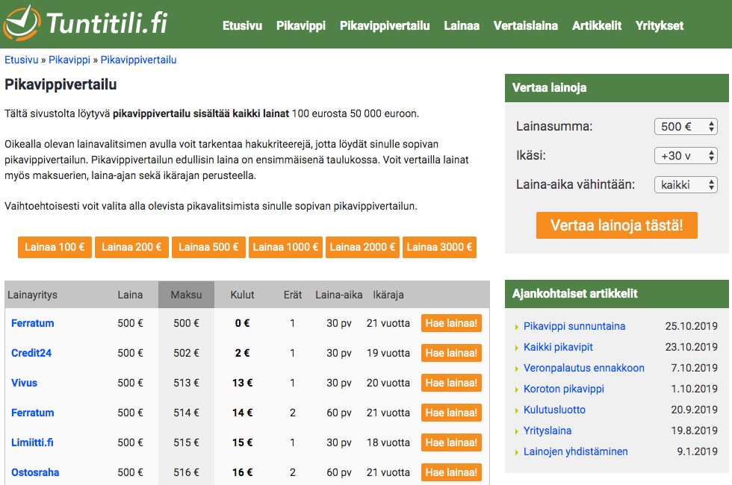Click the 13 € Kulut value for Vivus
This screenshot has width=732, height=485.
pos(242,383)
